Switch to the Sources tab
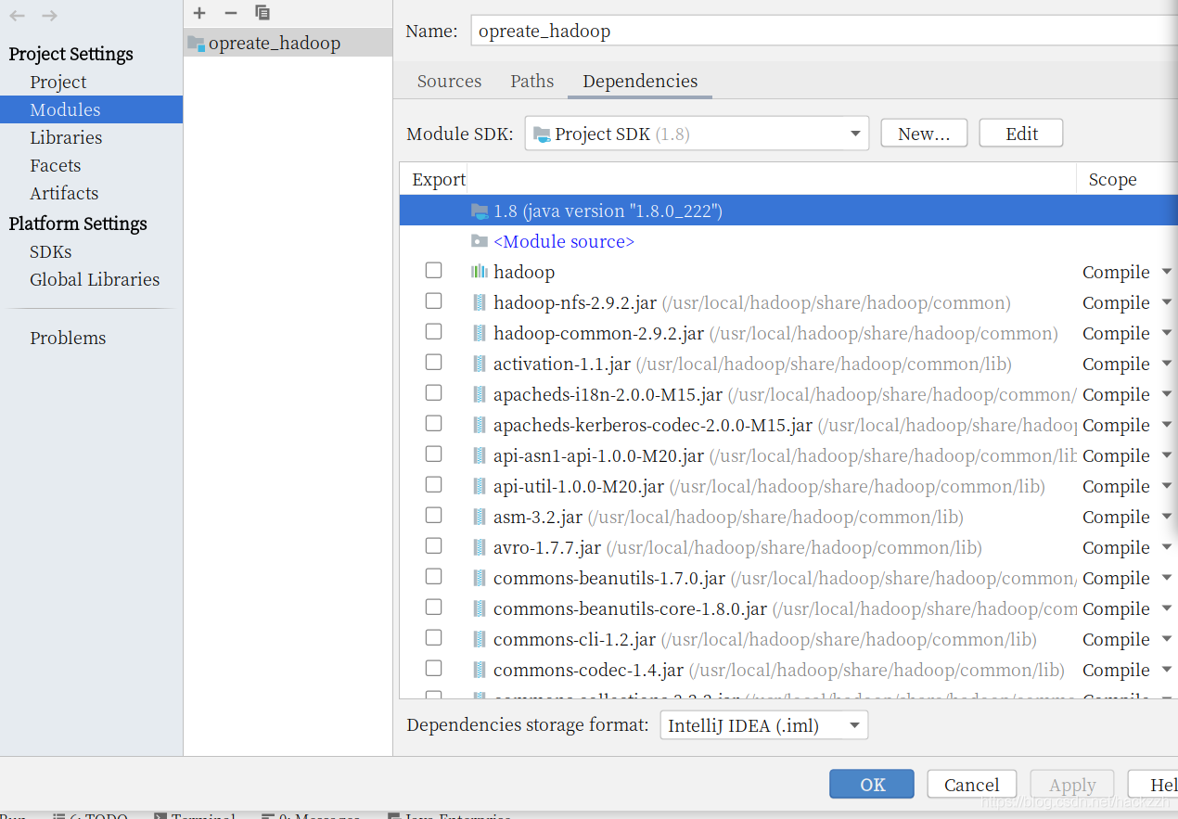 pos(449,81)
